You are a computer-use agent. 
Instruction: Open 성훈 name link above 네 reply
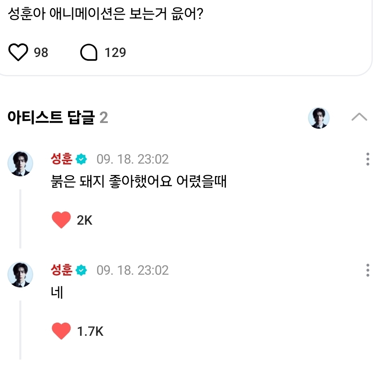[x=62, y=270]
